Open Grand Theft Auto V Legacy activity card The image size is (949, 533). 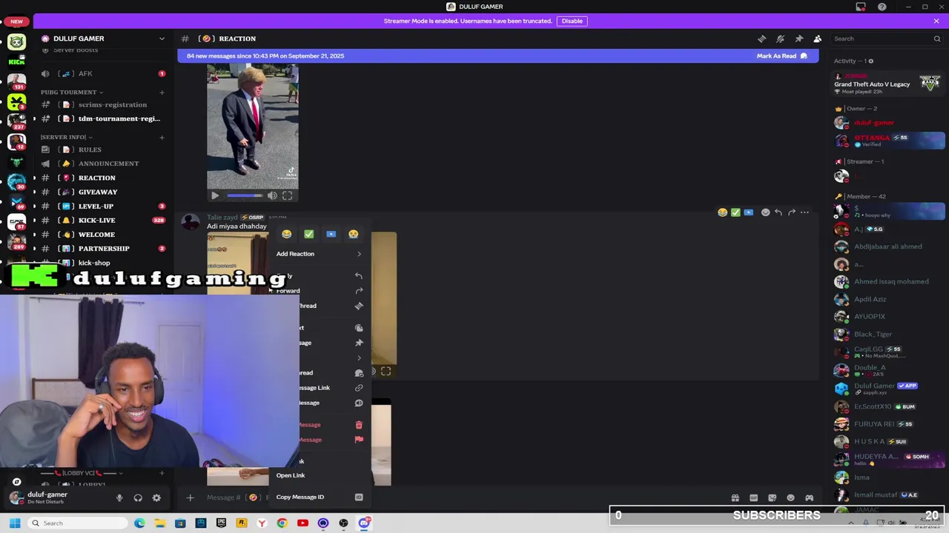(888, 83)
